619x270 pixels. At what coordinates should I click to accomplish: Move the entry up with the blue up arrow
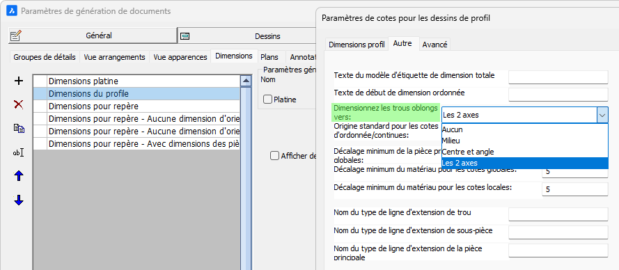click(19, 176)
